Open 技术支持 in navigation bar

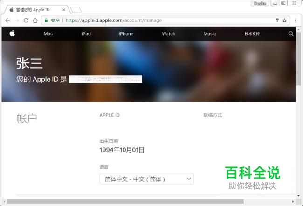coord(252,34)
